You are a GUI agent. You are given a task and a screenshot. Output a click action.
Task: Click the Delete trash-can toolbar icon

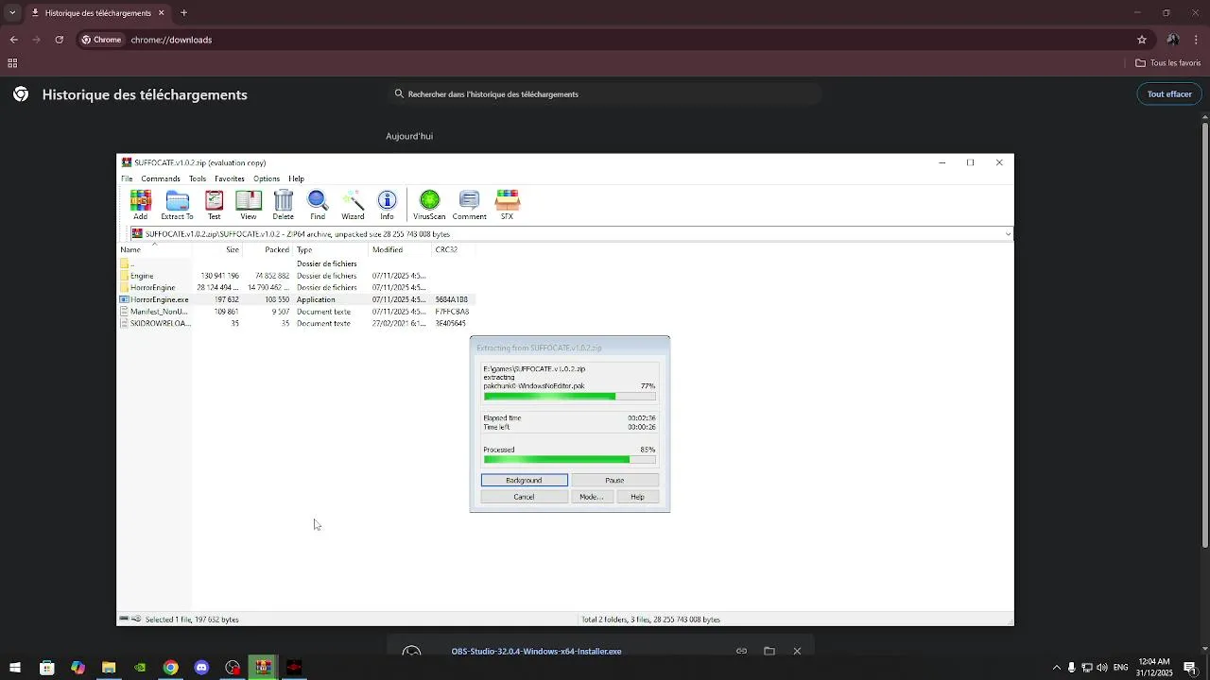[284, 205]
